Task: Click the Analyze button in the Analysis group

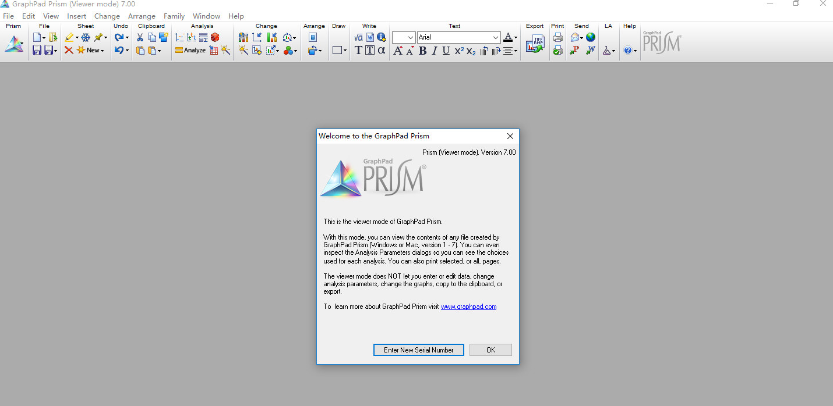Action: (190, 51)
